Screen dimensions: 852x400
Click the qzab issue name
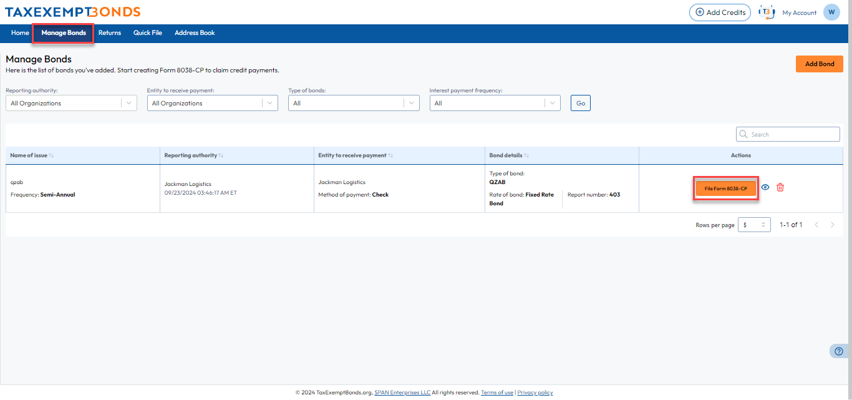point(17,182)
